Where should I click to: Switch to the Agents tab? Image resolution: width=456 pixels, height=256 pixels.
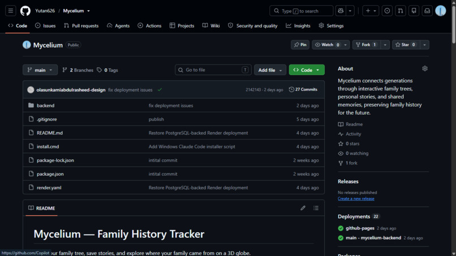coord(118,25)
